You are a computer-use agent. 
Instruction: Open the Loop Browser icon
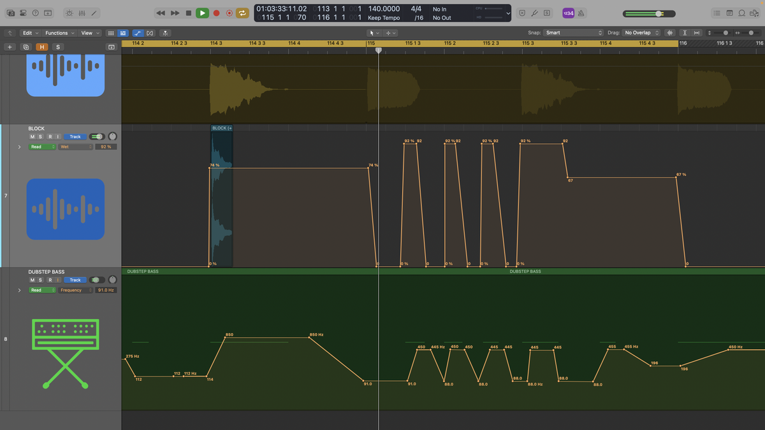[x=743, y=13]
